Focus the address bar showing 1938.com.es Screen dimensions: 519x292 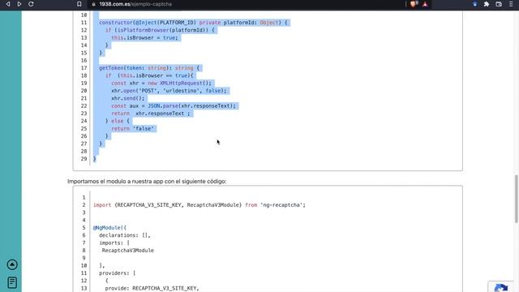(x=245, y=4)
